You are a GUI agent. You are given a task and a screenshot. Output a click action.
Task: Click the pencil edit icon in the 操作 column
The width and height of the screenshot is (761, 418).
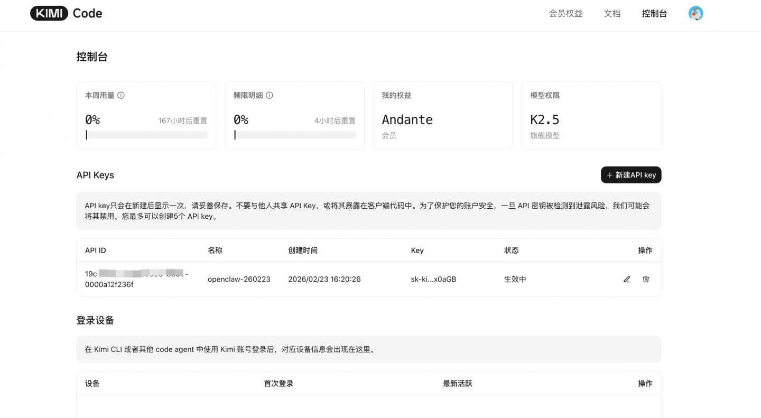[627, 279]
